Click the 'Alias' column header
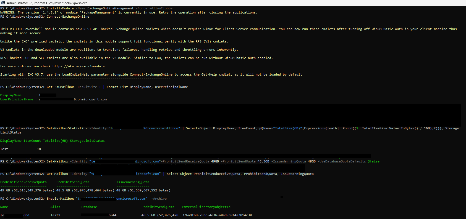466x219 pixels. (55, 207)
